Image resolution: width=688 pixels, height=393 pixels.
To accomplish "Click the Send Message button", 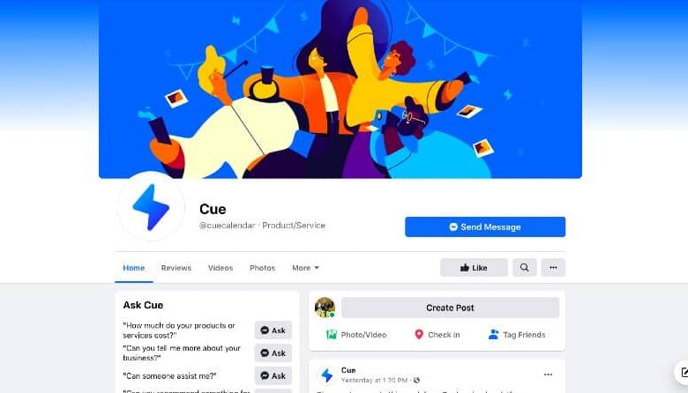I will (485, 227).
